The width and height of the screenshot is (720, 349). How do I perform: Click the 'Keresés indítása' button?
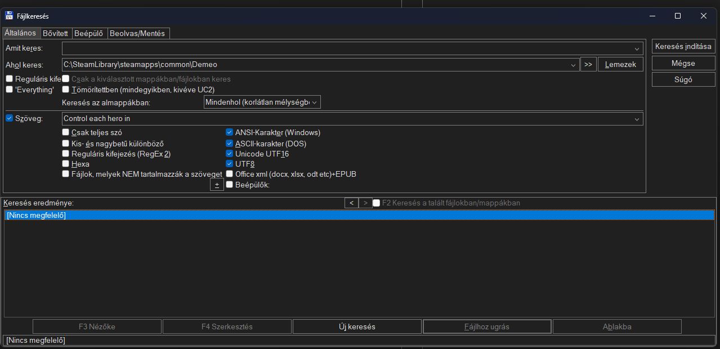click(x=683, y=47)
